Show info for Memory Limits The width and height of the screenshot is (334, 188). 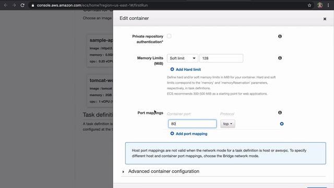280,58
